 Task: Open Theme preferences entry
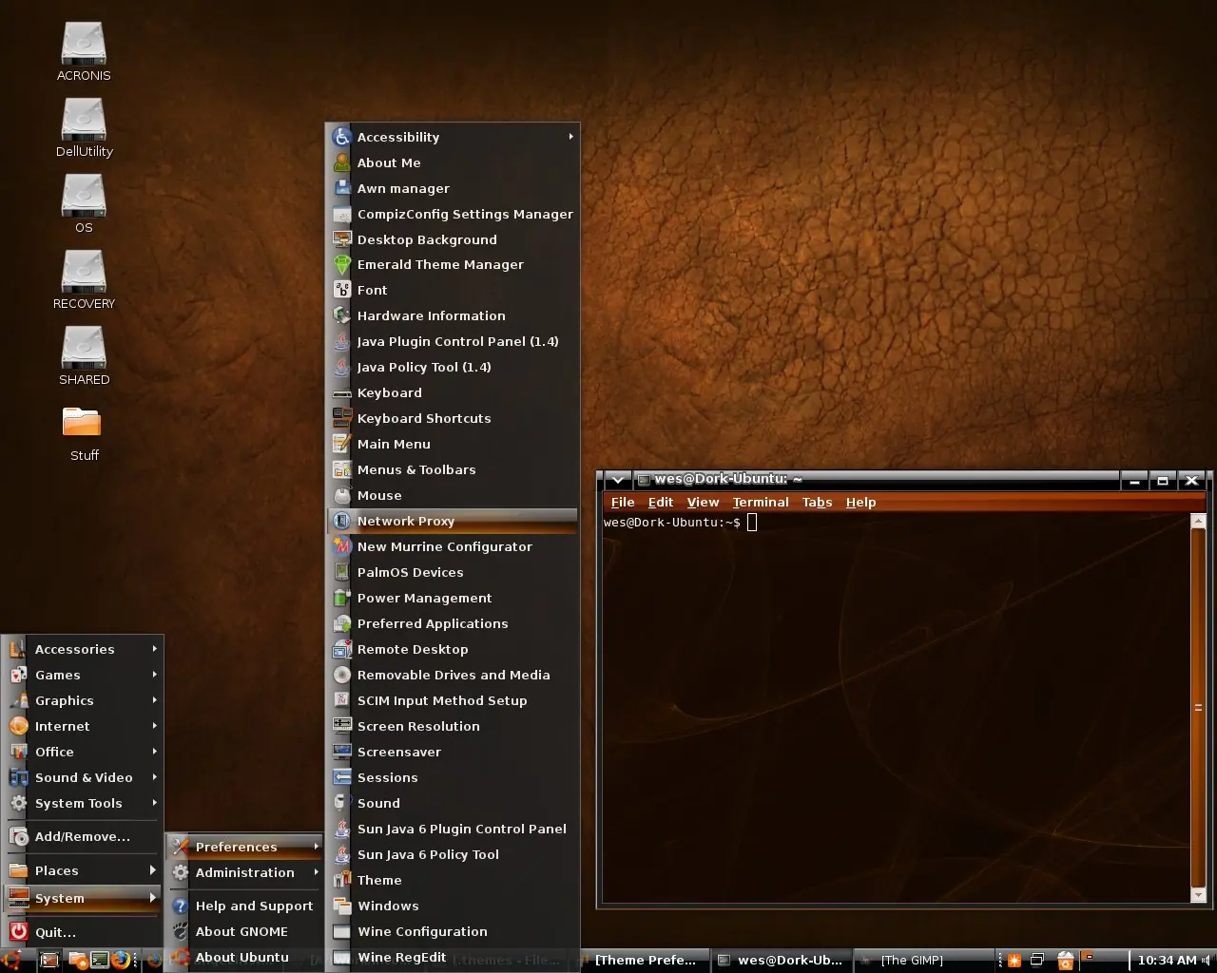tap(453, 881)
